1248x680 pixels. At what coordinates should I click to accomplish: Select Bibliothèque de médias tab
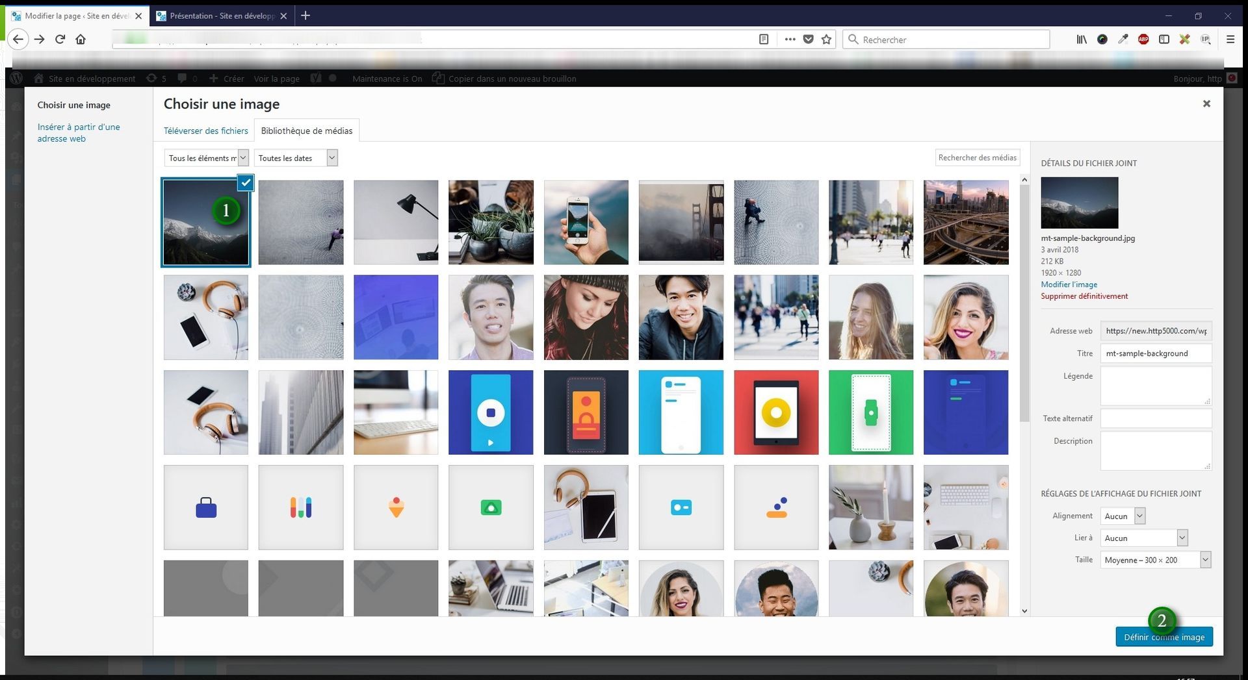pyautogui.click(x=307, y=131)
